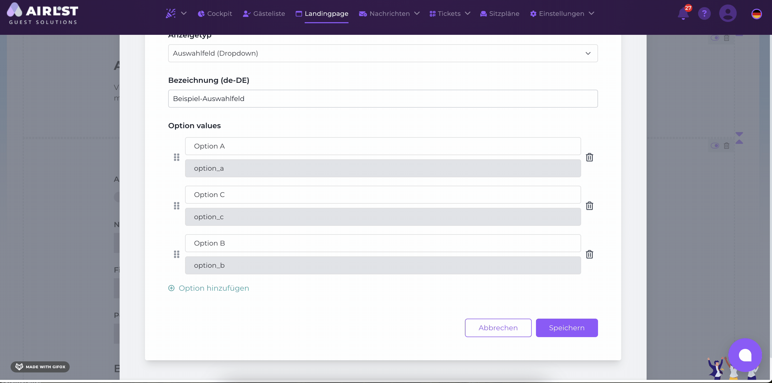This screenshot has height=383, width=772.
Task: Expand the Einstellungen menu
Action: pos(562,14)
